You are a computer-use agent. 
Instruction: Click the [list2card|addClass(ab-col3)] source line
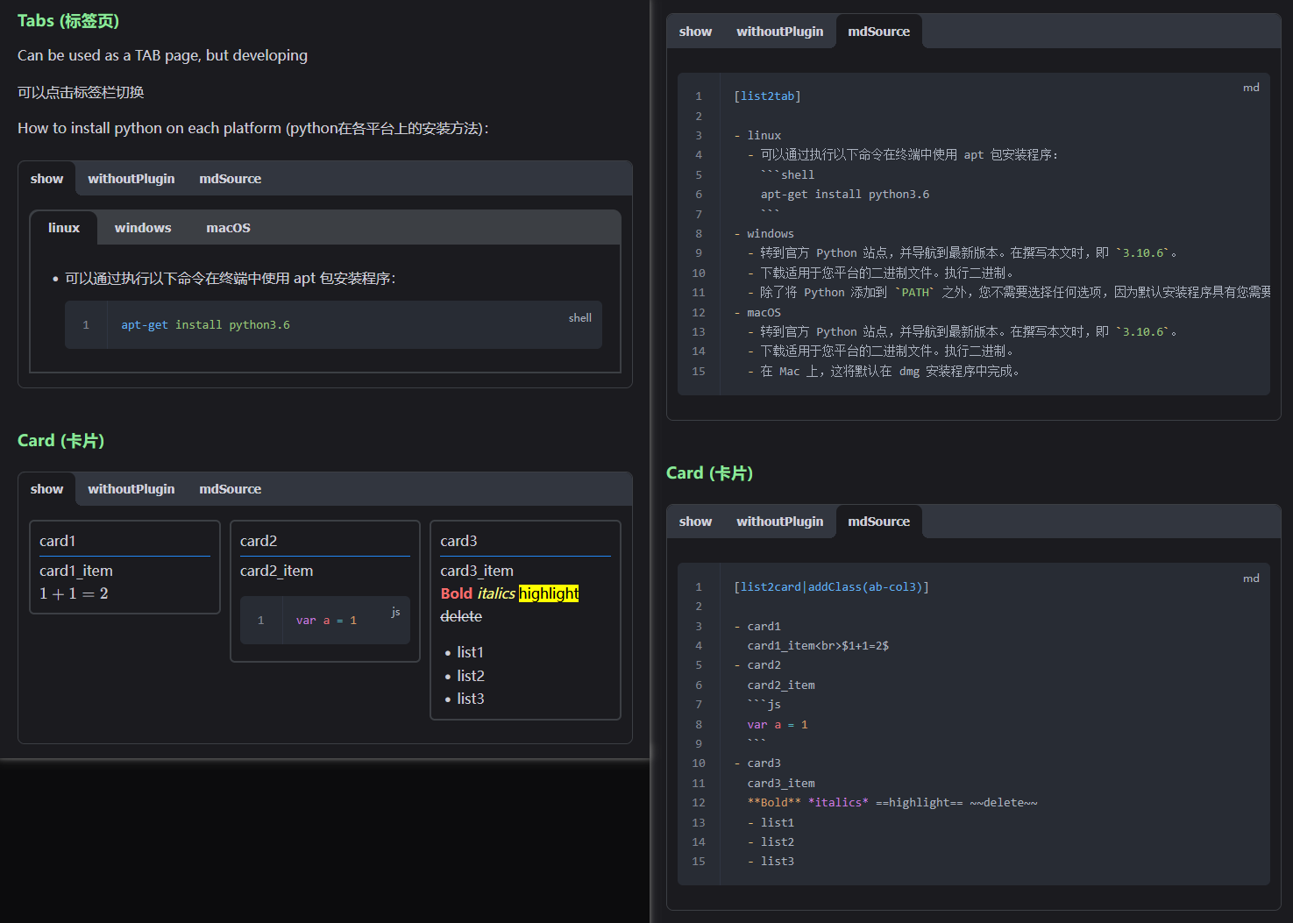(831, 587)
